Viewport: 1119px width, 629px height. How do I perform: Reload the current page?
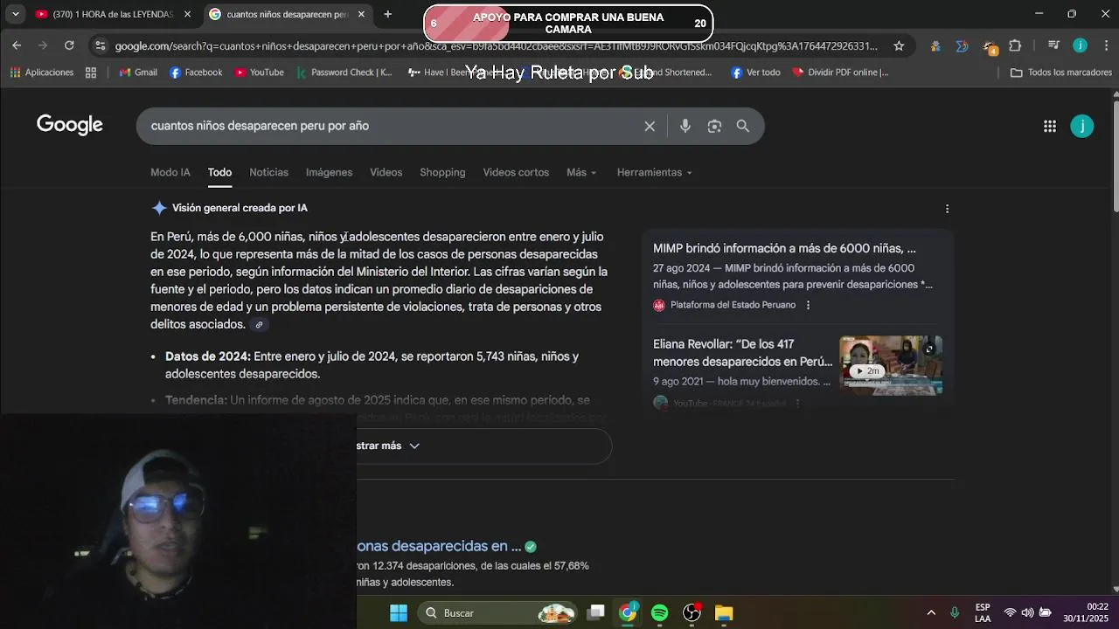(69, 45)
